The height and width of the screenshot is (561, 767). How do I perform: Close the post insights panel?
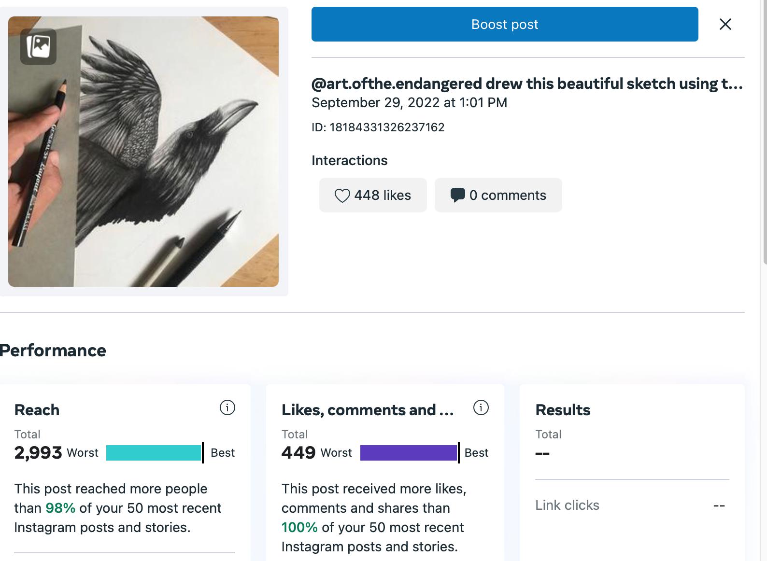pyautogui.click(x=725, y=24)
